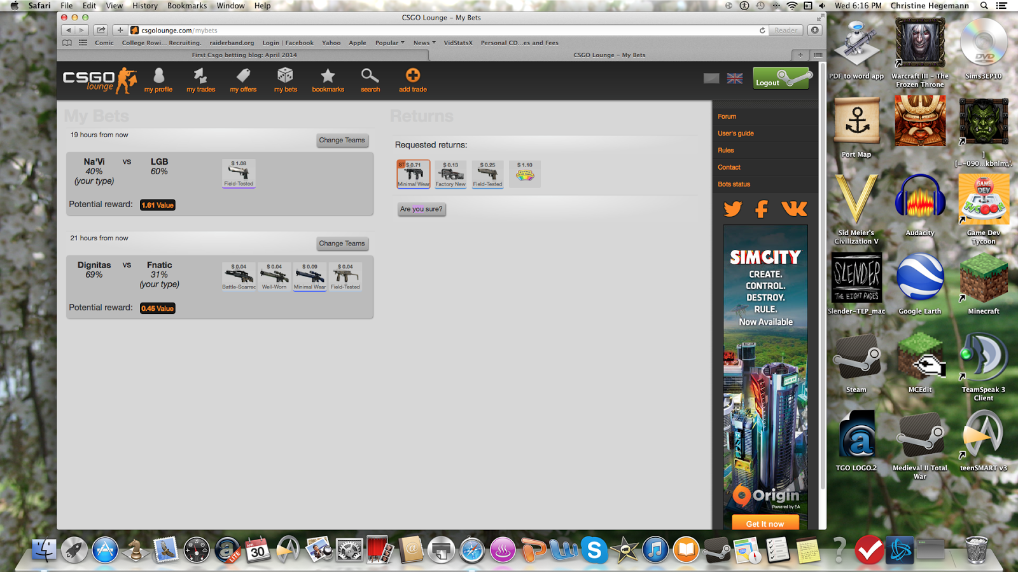Switch site language to English flag

pyautogui.click(x=735, y=78)
